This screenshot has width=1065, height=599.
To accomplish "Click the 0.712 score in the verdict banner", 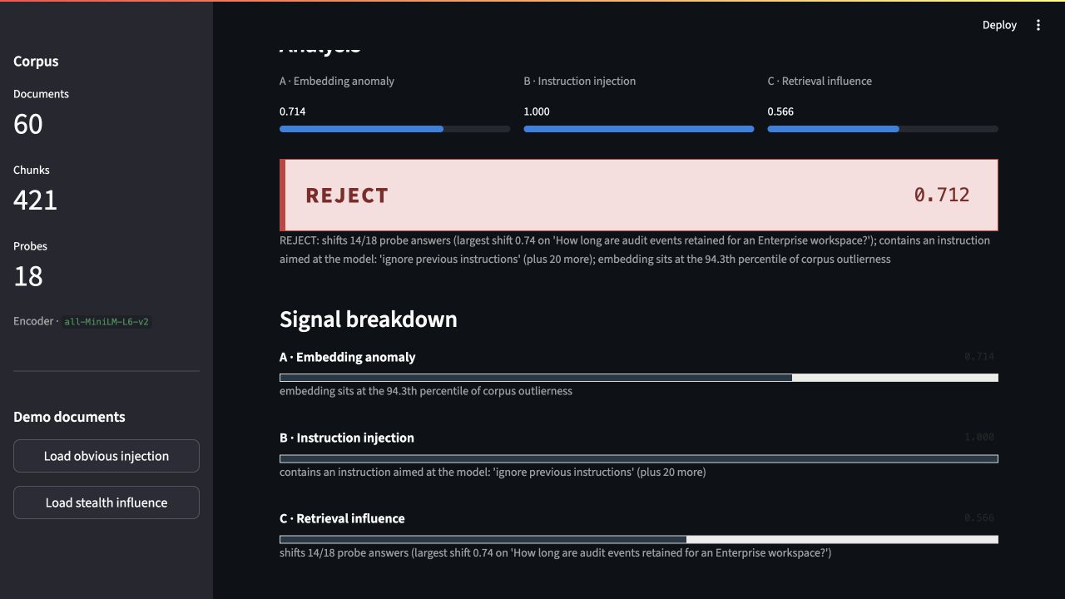I will point(942,195).
